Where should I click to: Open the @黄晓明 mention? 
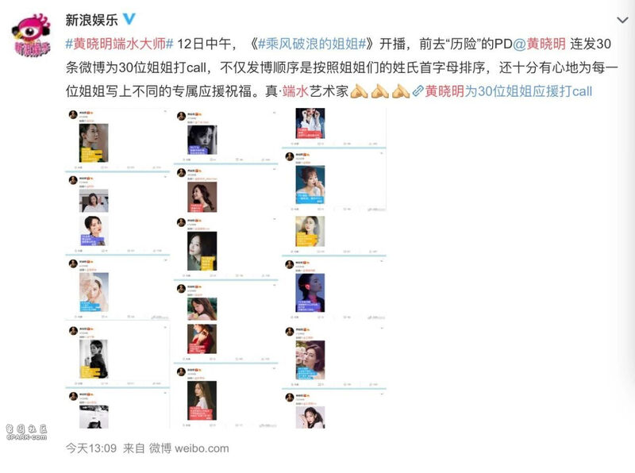pos(539,44)
